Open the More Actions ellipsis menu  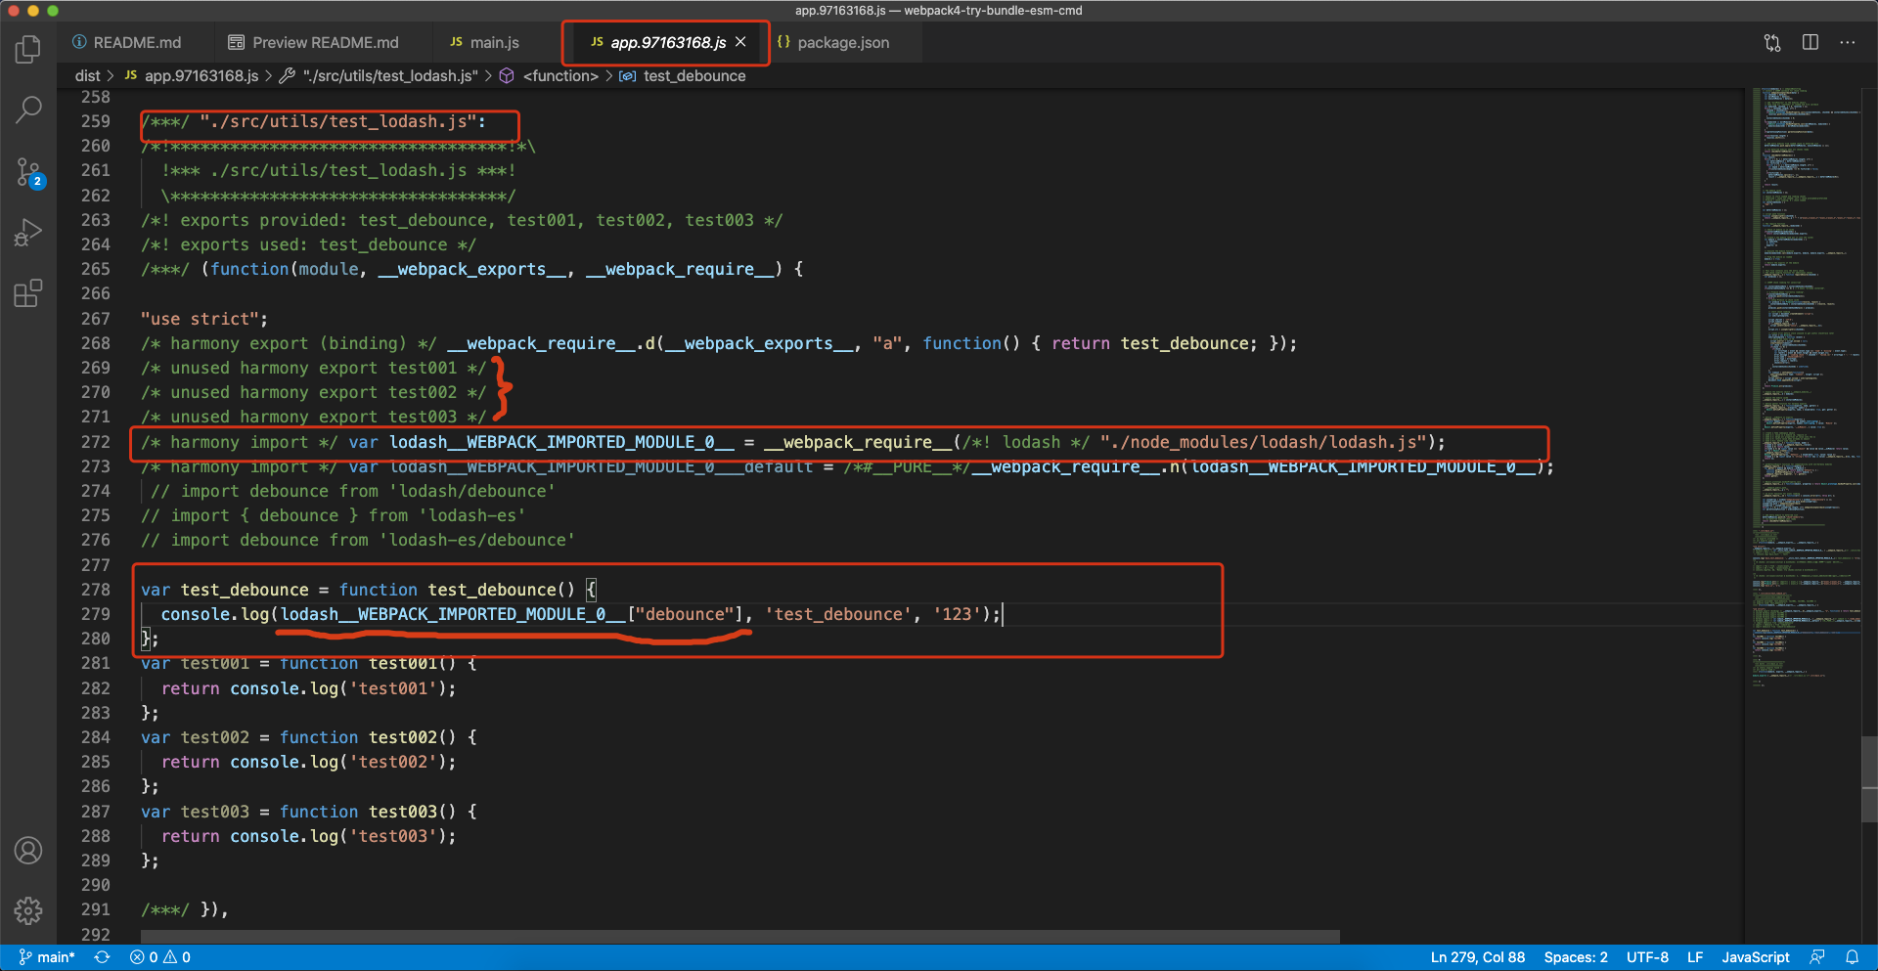1848,43
